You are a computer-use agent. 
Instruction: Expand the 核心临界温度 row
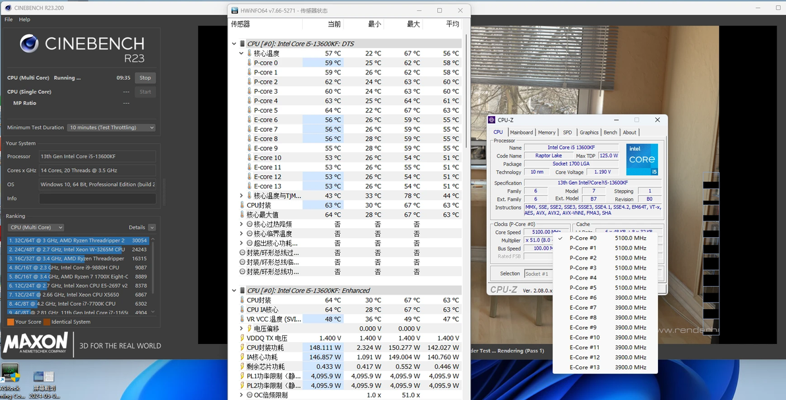point(241,233)
